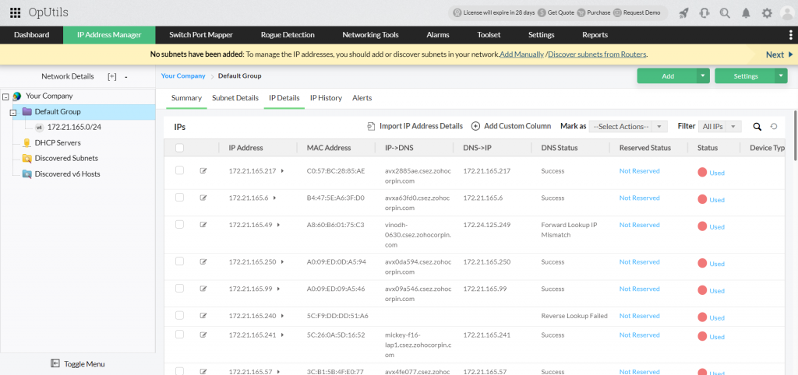
Task: Click the rocket quick-start icon
Action: tap(684, 13)
